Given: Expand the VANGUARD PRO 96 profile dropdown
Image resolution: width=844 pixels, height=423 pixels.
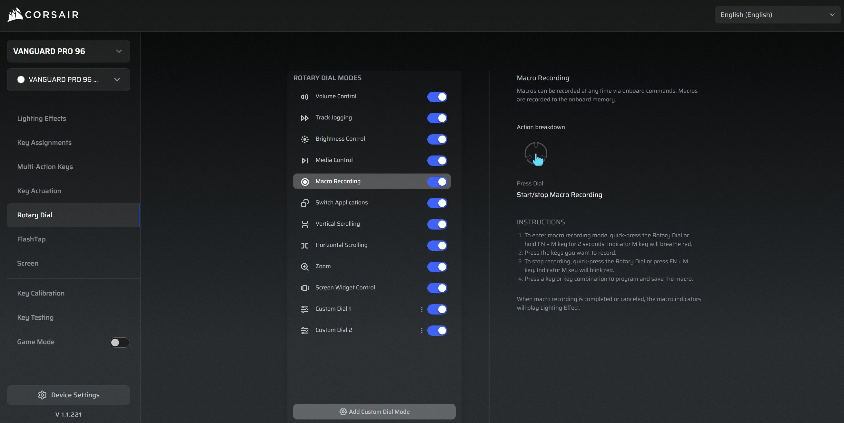Looking at the screenshot, I should [68, 80].
